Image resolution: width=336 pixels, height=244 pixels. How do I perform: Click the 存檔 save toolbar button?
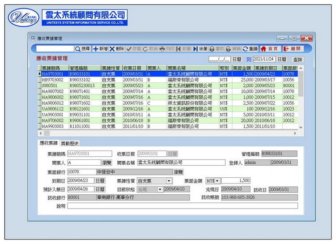[x=134, y=48]
